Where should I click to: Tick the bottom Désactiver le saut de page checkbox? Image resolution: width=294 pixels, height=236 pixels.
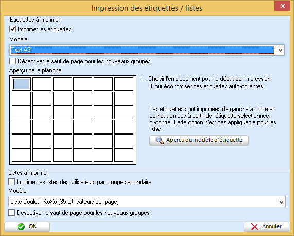(12, 213)
